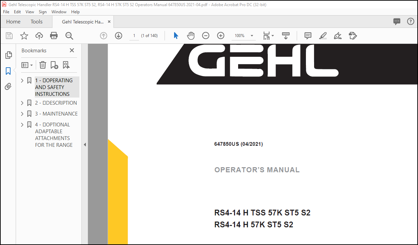Open the Window menu
Image resolution: width=418 pixels, height=245 pixels.
tap(59, 12)
